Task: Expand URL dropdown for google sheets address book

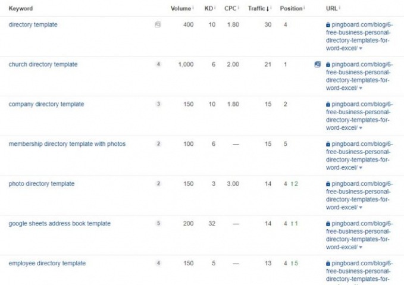Action: tap(361, 248)
